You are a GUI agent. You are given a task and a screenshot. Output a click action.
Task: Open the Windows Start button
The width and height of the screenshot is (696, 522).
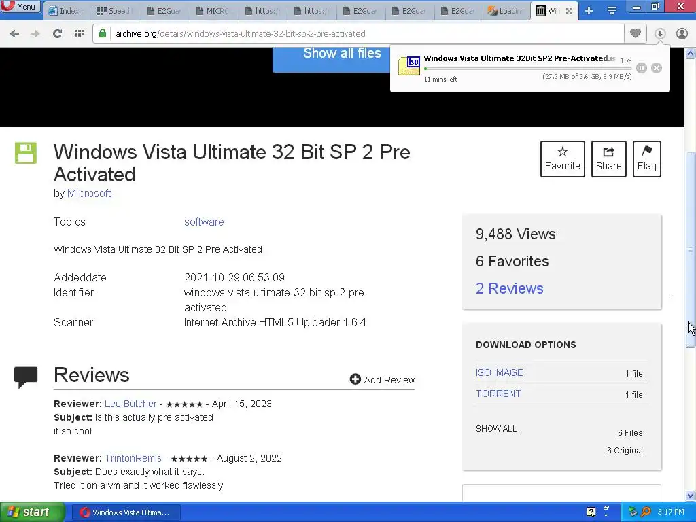pyautogui.click(x=32, y=512)
